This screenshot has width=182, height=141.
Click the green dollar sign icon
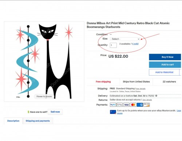[28, 112]
